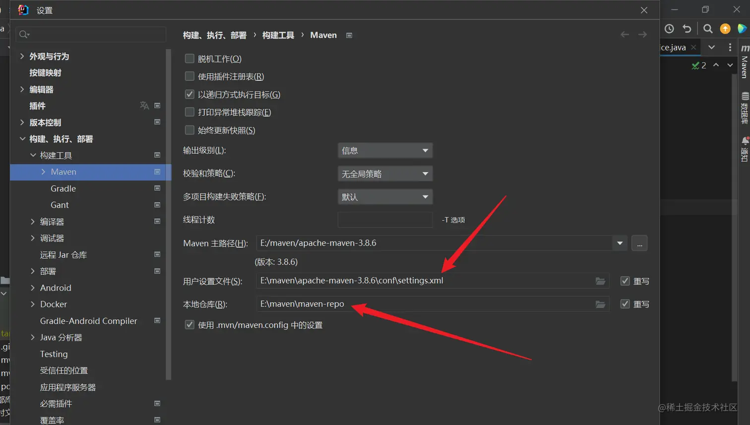Click the breadcrumb project marker icon next to Maven
750x425 pixels.
pos(349,35)
